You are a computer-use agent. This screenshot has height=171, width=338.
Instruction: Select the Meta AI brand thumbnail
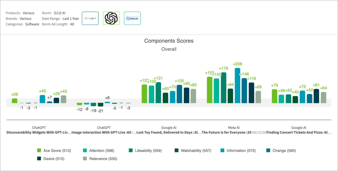[132, 18]
